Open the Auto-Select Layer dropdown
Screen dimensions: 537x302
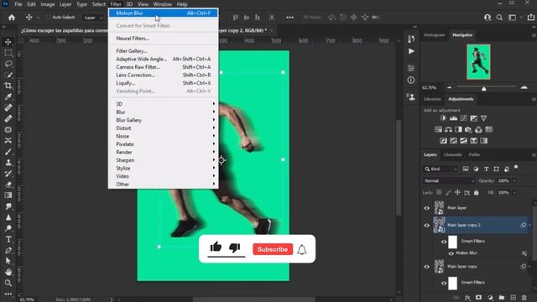(x=93, y=18)
